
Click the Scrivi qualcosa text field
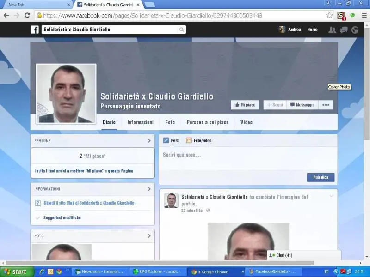coord(245,155)
